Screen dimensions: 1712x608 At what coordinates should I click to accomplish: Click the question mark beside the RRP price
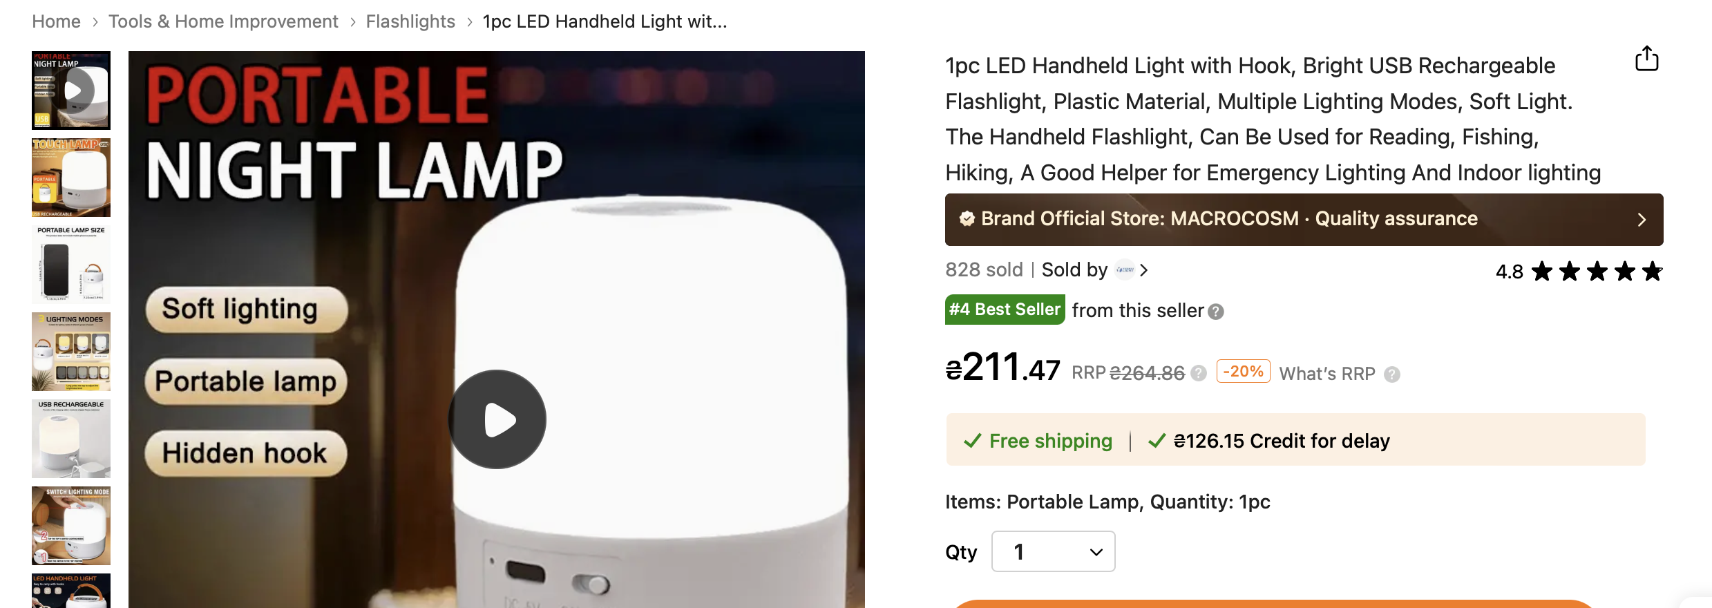(1199, 374)
